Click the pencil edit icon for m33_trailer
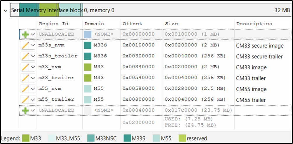 point(26,78)
